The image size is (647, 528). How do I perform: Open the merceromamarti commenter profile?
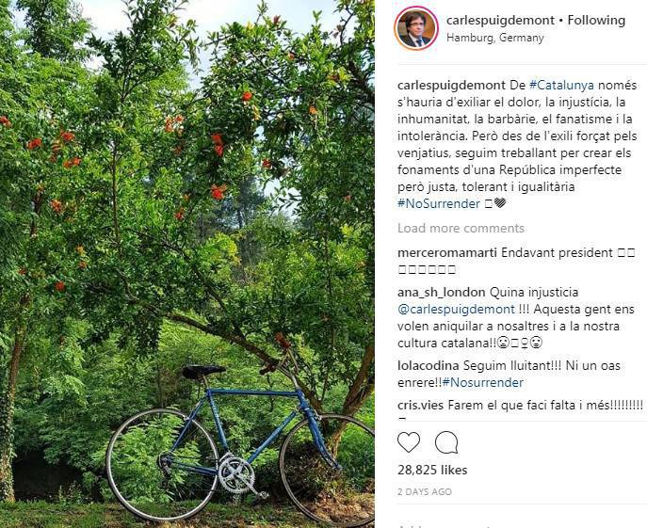pos(447,253)
